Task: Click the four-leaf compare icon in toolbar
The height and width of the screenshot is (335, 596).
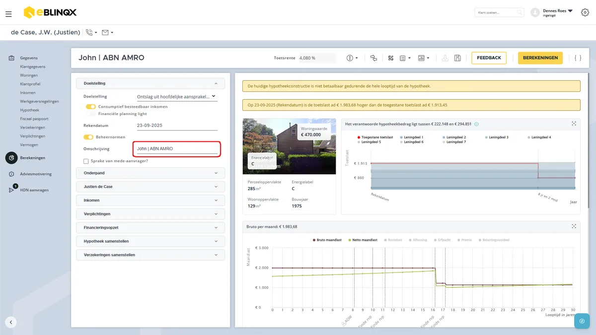Action: coord(390,58)
